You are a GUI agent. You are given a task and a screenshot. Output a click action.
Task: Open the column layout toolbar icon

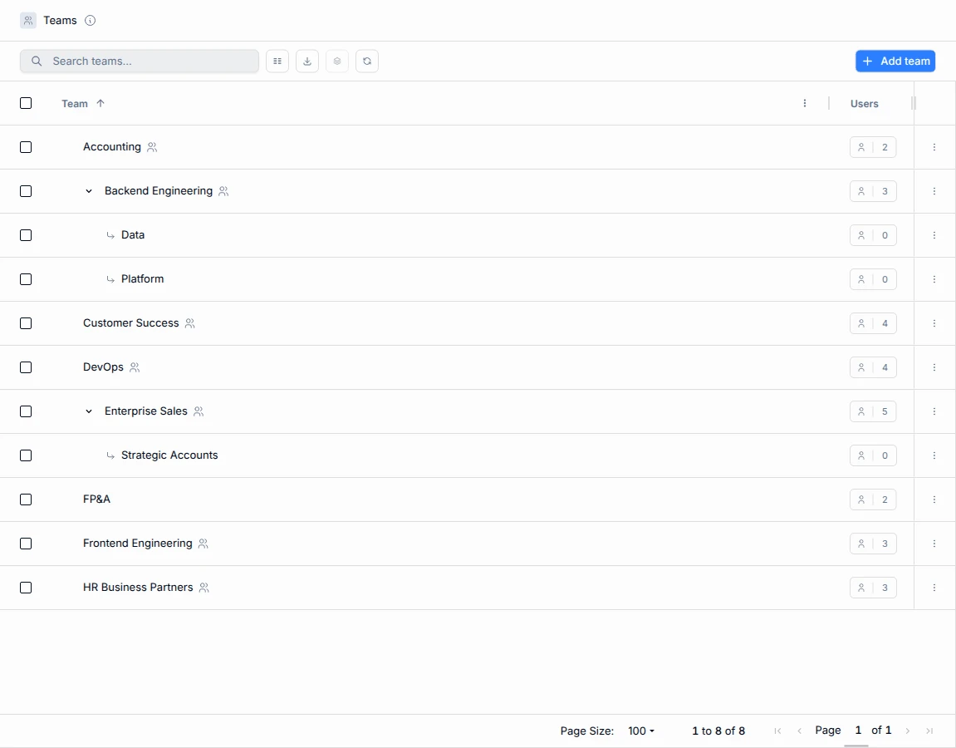click(277, 61)
